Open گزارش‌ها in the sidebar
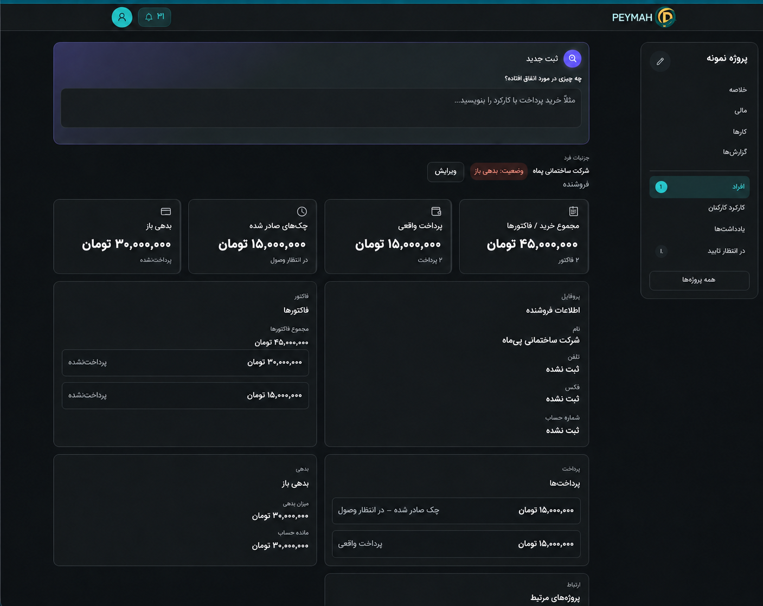Viewport: 763px width, 606px height. [735, 152]
